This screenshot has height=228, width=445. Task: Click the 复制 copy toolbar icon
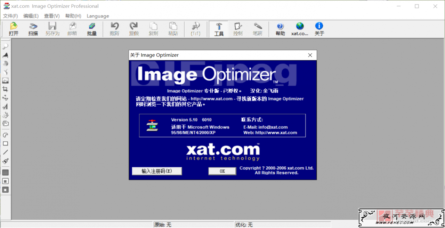pos(153,29)
